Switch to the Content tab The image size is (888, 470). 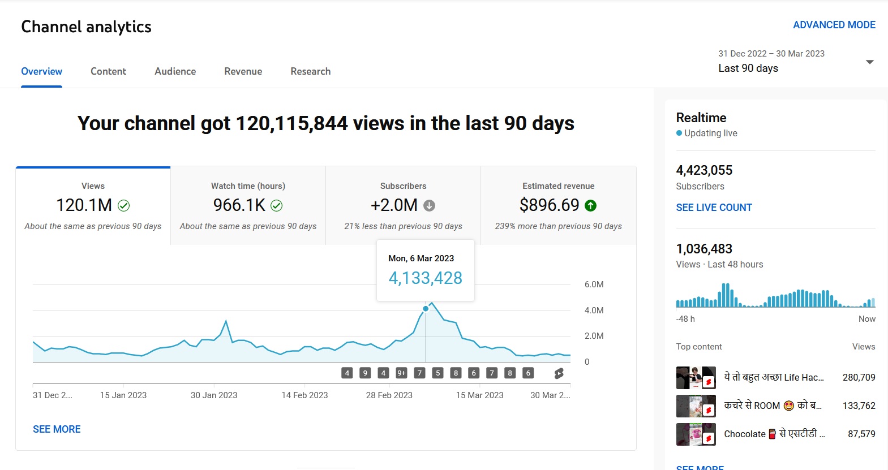(x=108, y=71)
